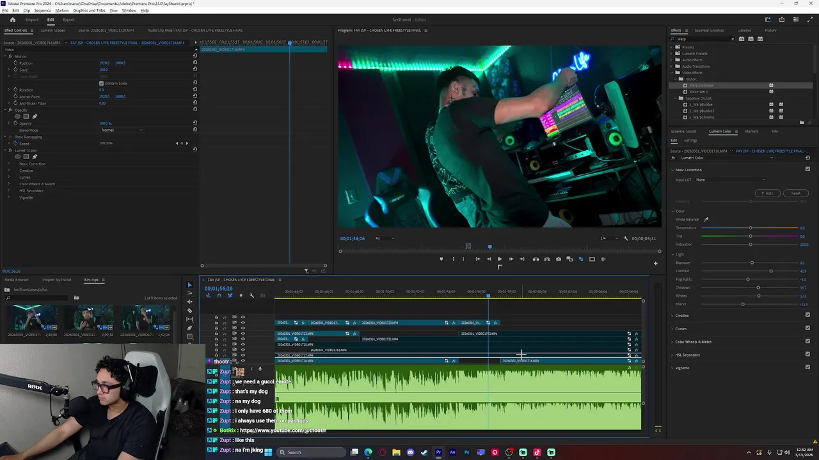Switch to the Essential Sound tab

pos(683,132)
